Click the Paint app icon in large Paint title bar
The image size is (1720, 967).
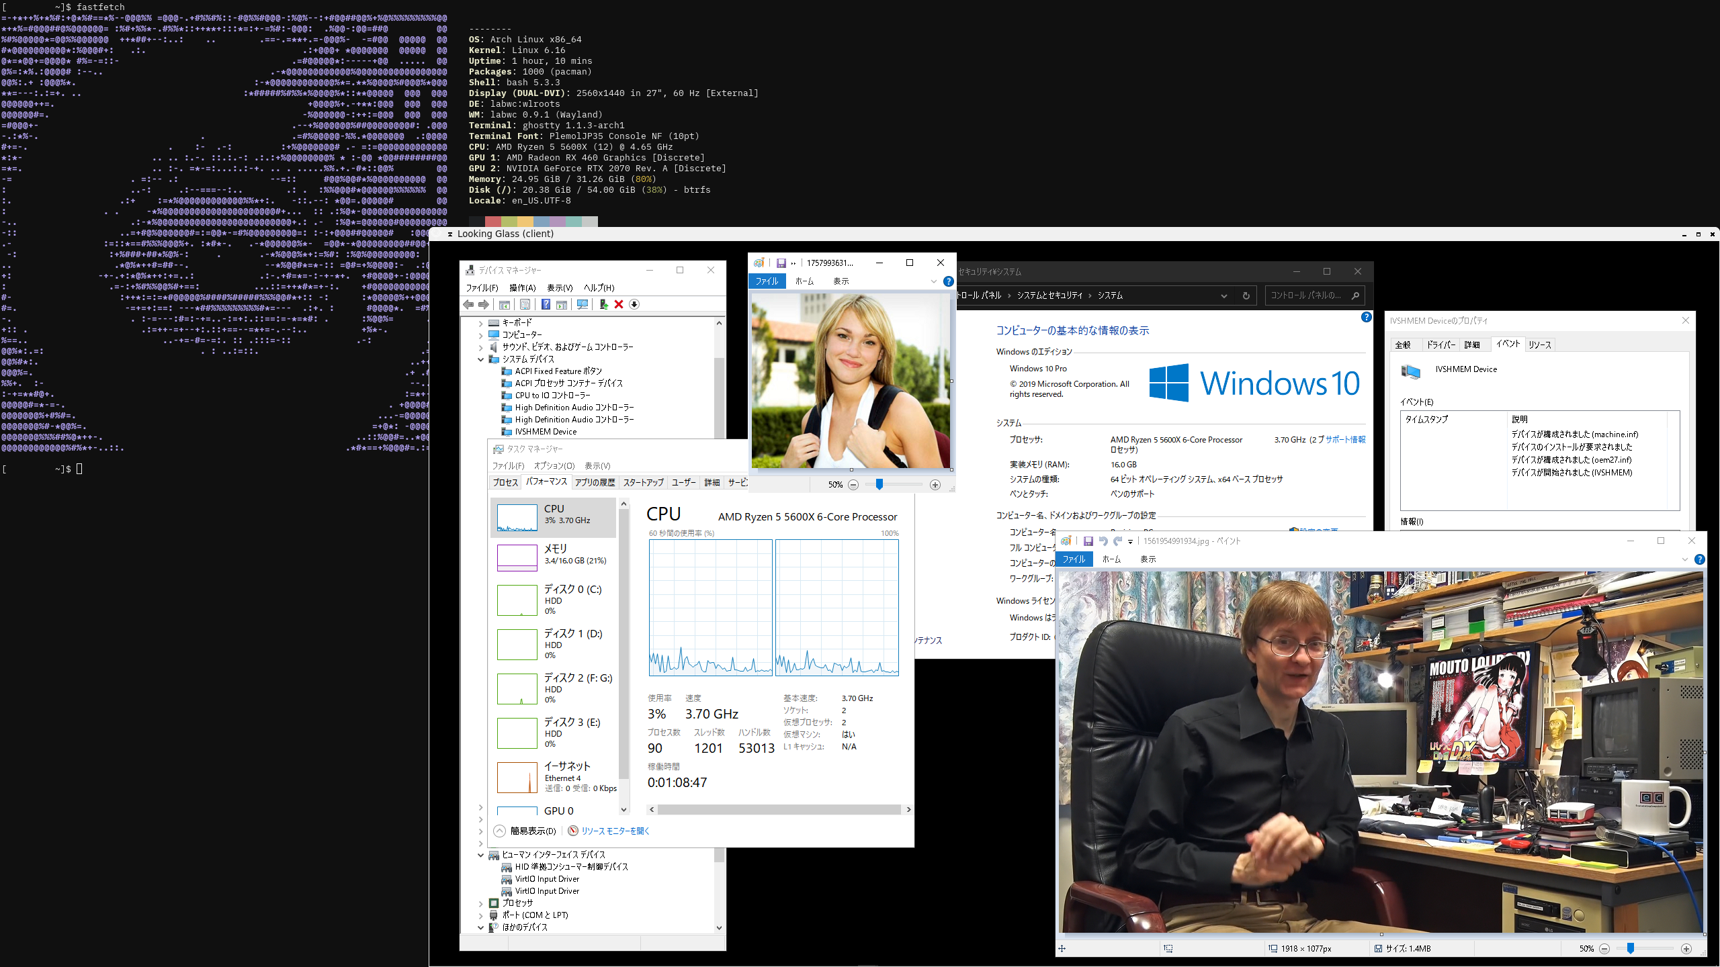click(x=1066, y=541)
